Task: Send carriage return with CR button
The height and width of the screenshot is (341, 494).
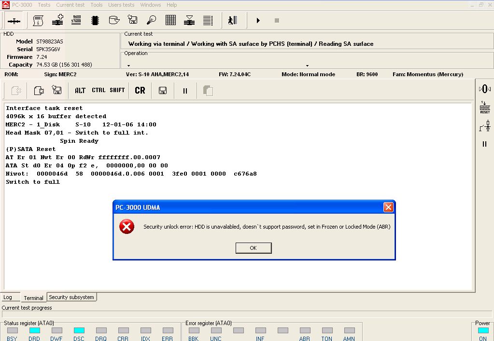Action: [x=140, y=91]
